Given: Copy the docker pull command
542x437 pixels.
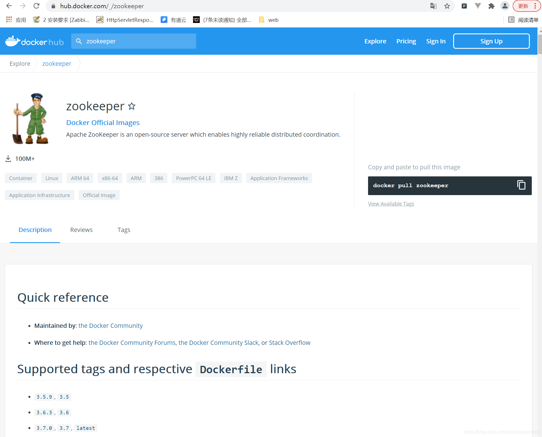Looking at the screenshot, I should [x=521, y=185].
